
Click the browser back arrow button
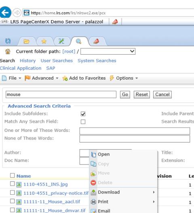(x=5, y=13)
